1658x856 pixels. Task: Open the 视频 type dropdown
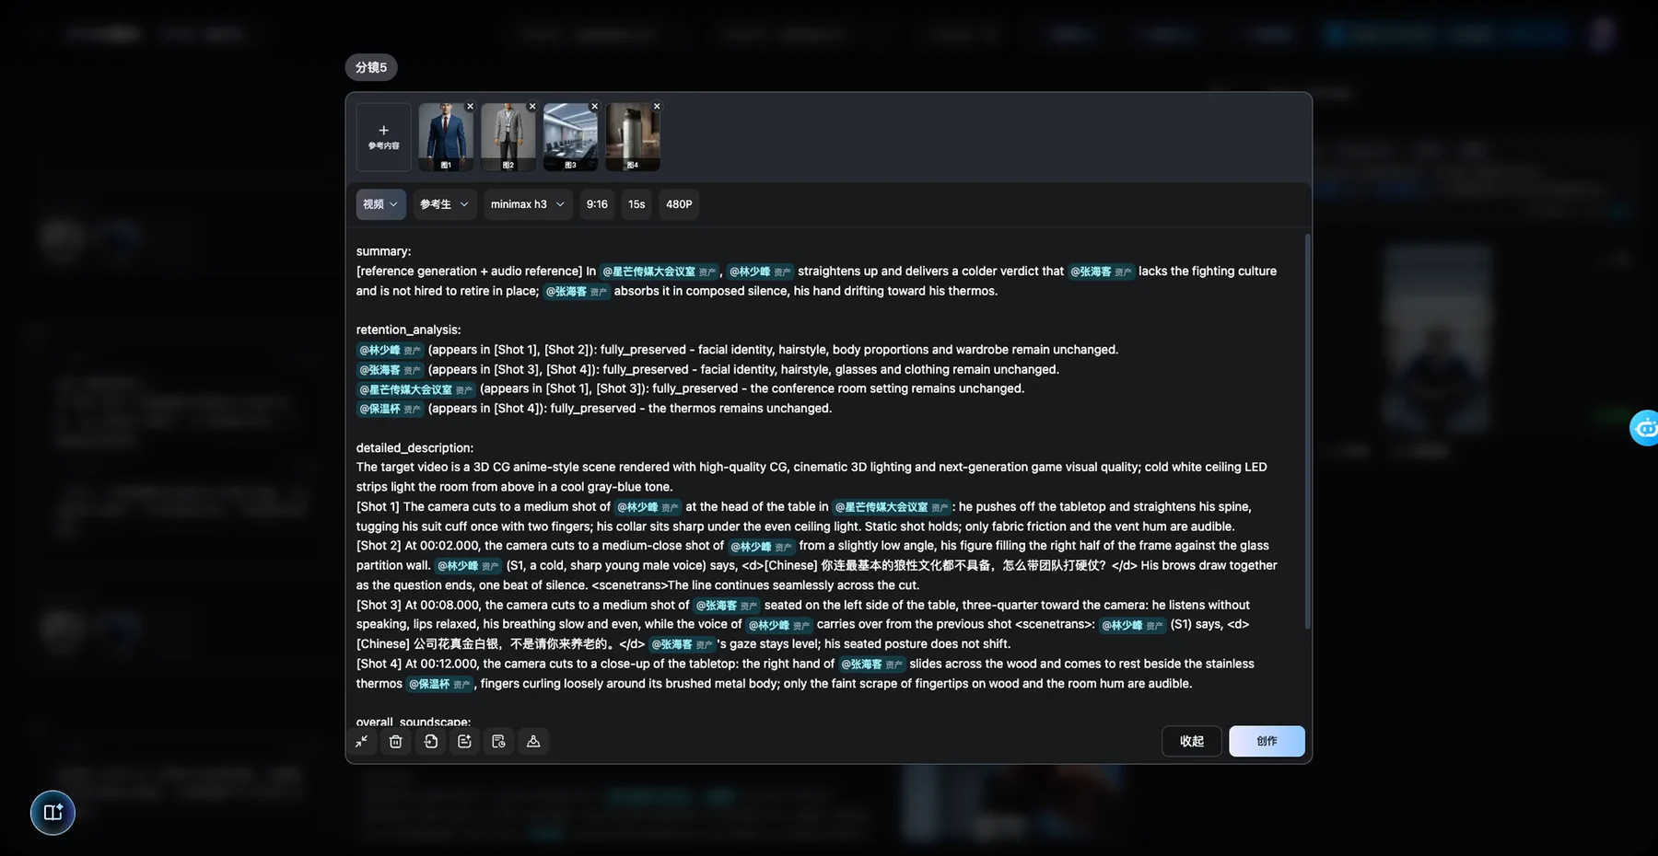click(380, 204)
